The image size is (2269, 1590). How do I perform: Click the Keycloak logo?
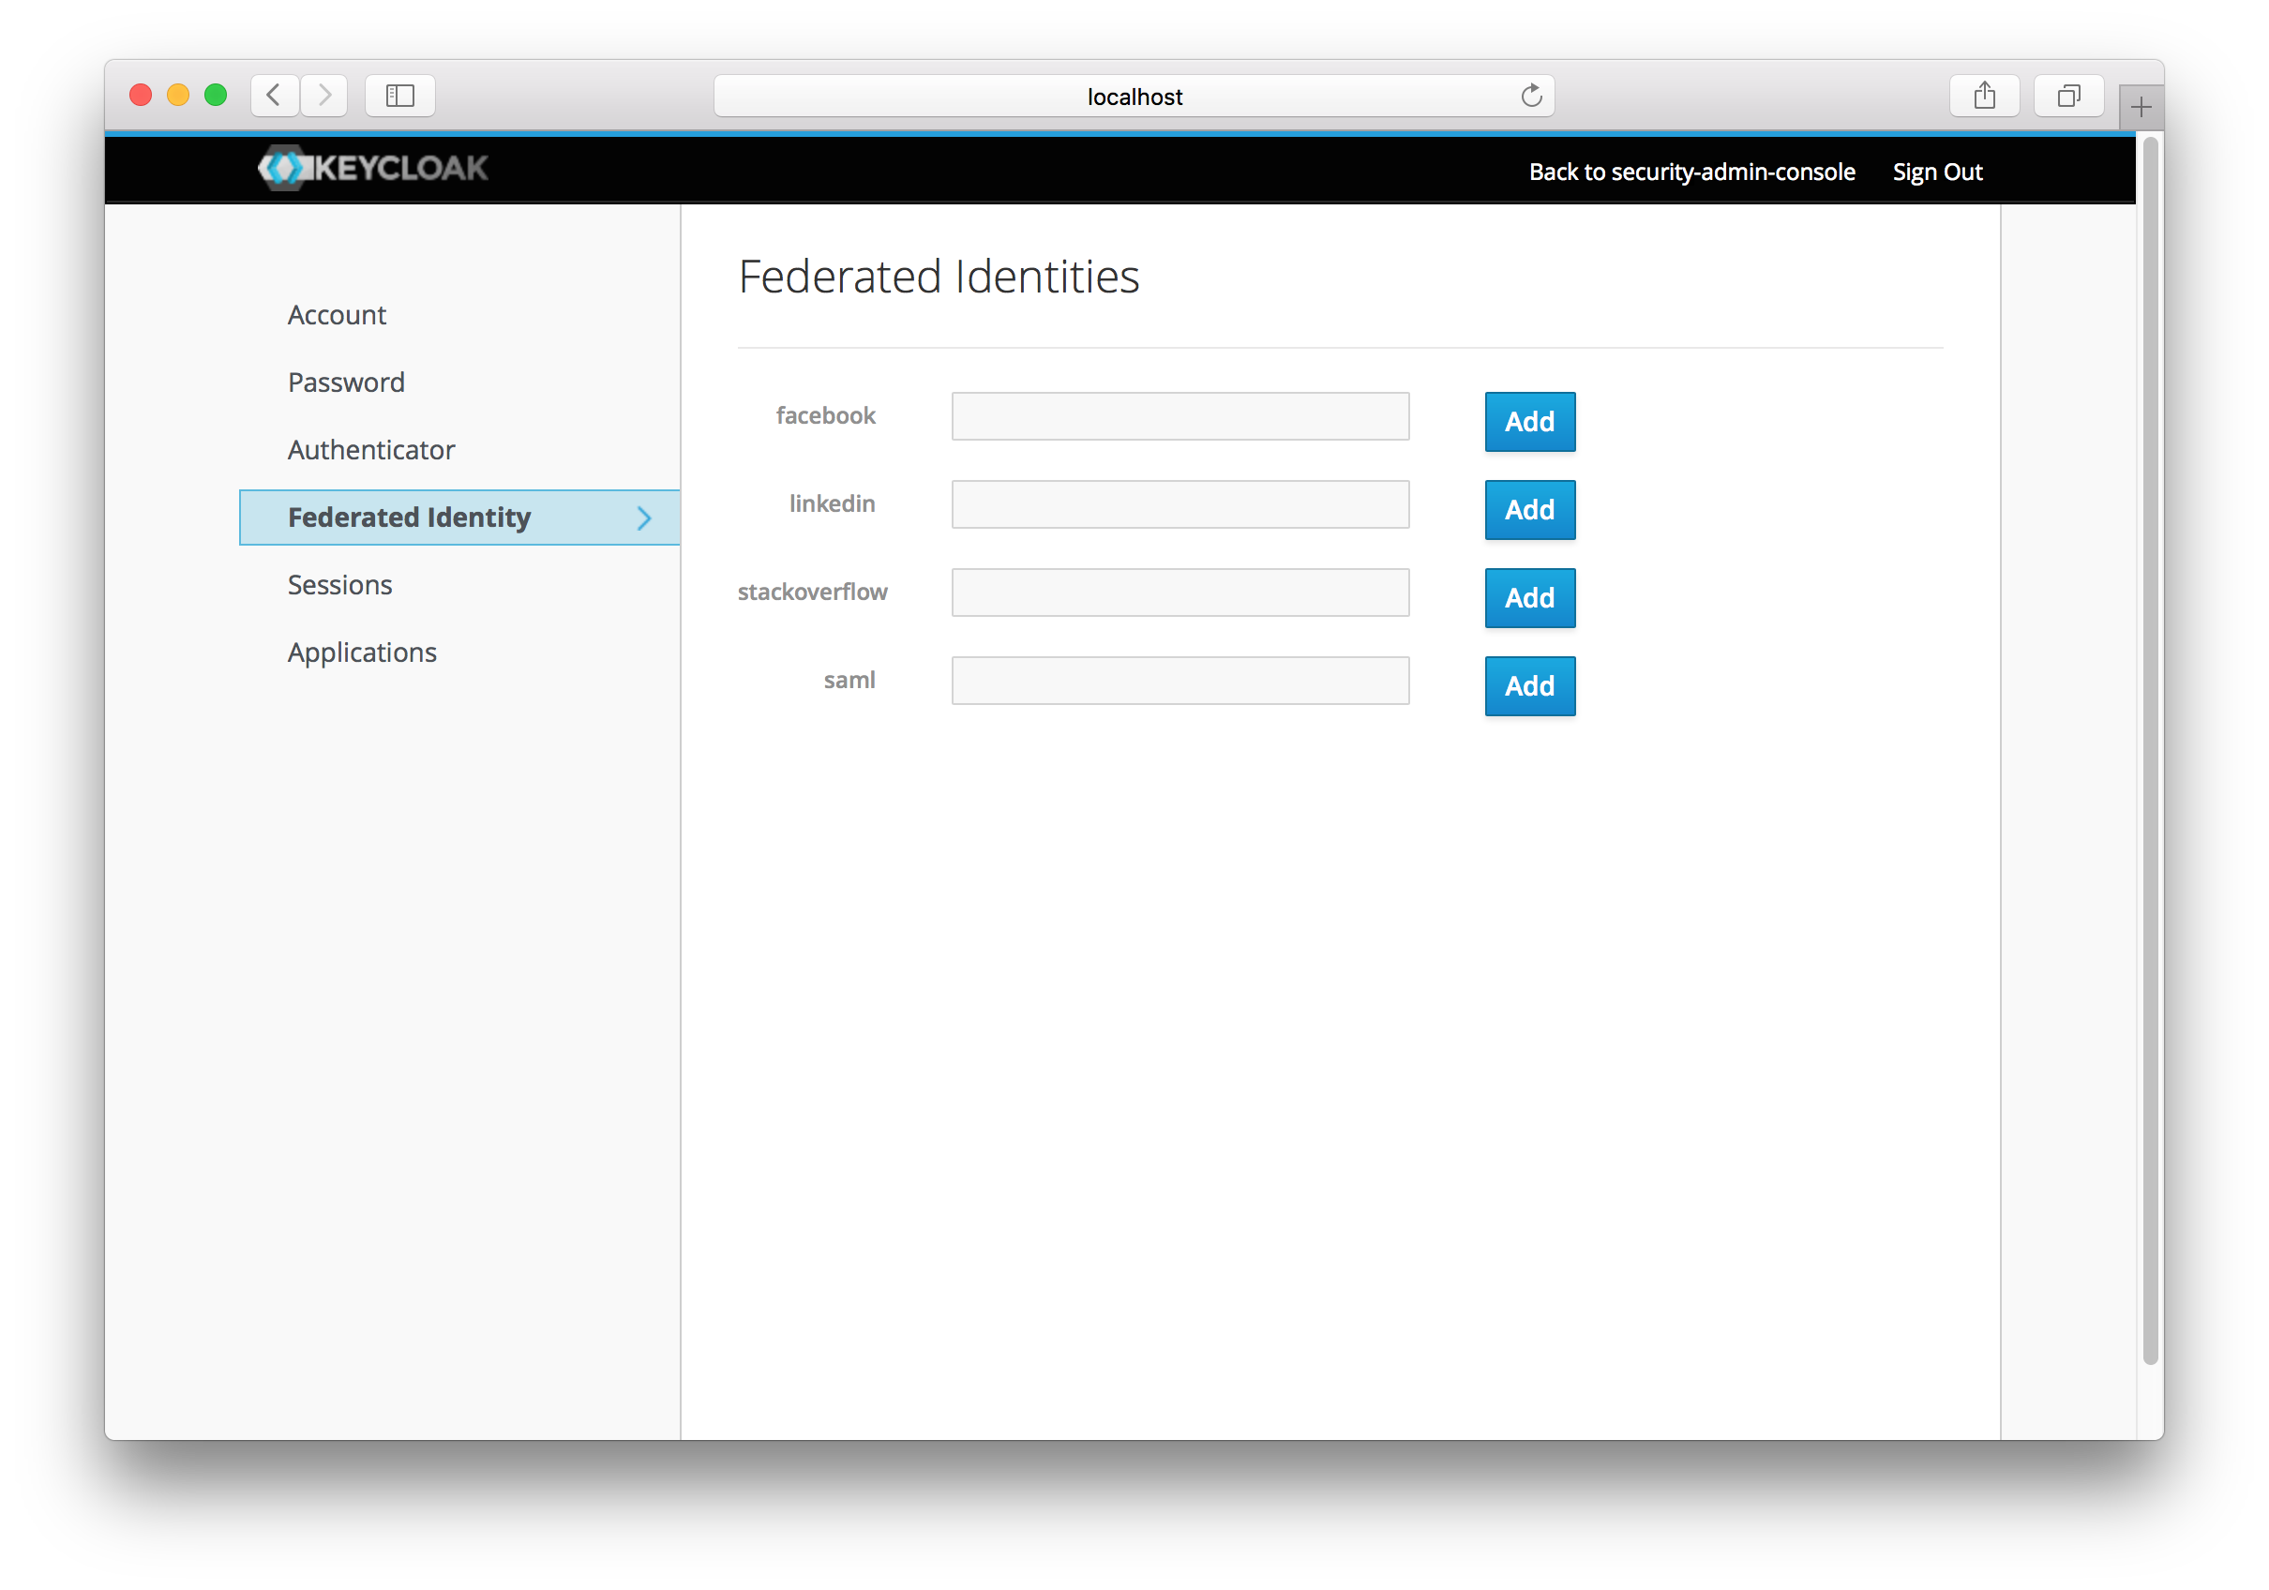(x=372, y=168)
